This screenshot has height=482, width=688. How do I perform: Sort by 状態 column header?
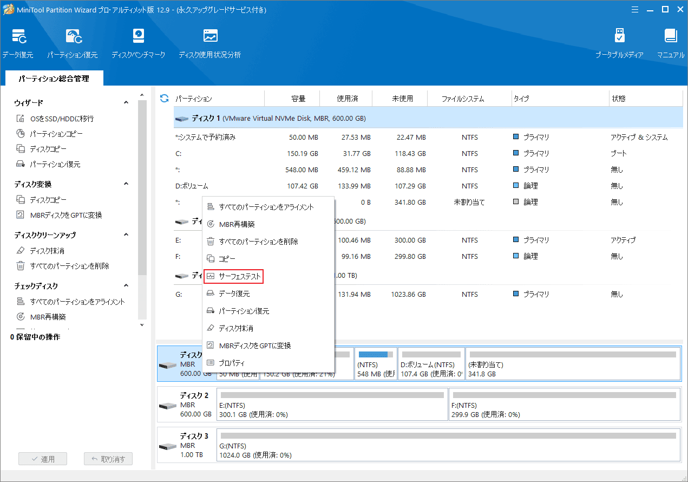pyautogui.click(x=646, y=99)
